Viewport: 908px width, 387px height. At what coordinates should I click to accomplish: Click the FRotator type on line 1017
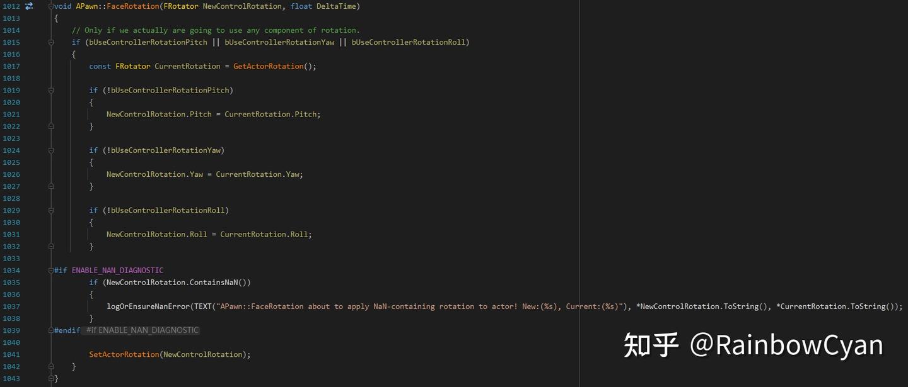pyautogui.click(x=132, y=66)
